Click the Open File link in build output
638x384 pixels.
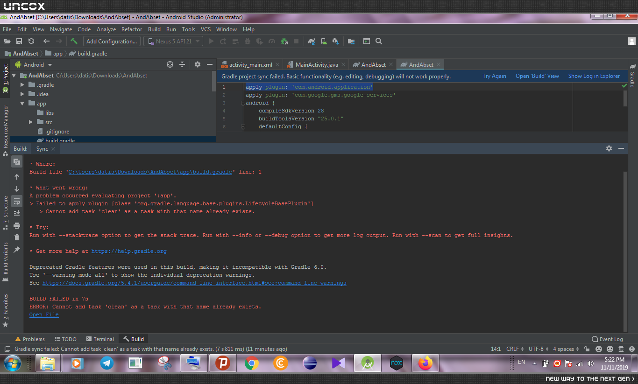[x=44, y=315]
